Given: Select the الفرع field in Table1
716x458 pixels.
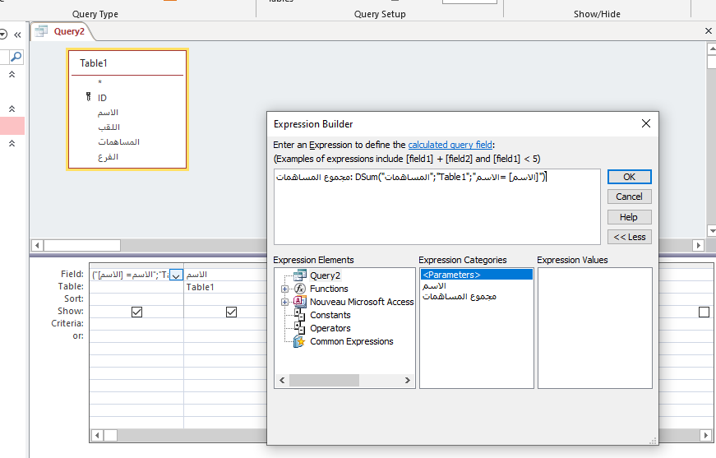Looking at the screenshot, I should 108,156.
